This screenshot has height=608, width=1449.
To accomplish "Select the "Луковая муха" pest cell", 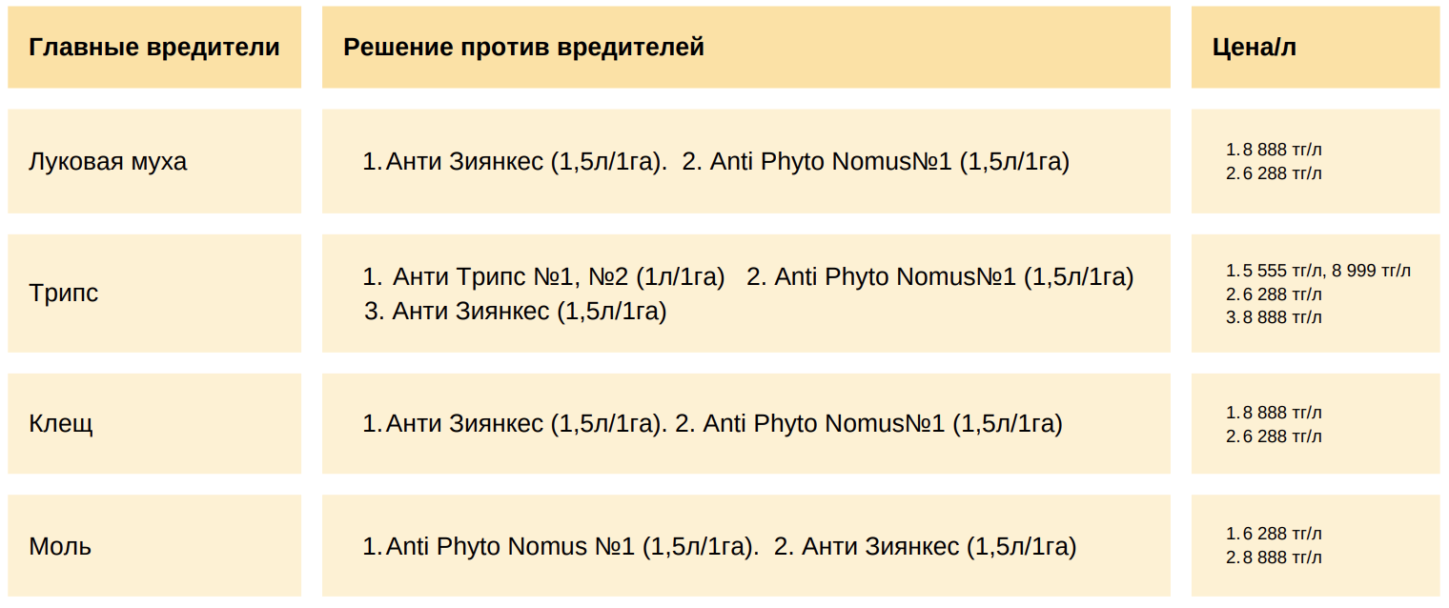I will pyautogui.click(x=154, y=161).
